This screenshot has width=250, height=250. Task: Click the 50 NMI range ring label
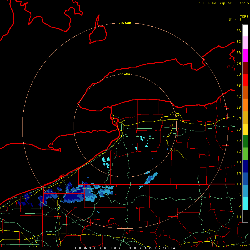click(x=125, y=74)
